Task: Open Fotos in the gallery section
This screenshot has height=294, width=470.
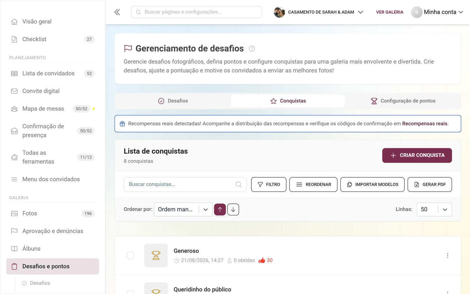Action: coord(53,214)
